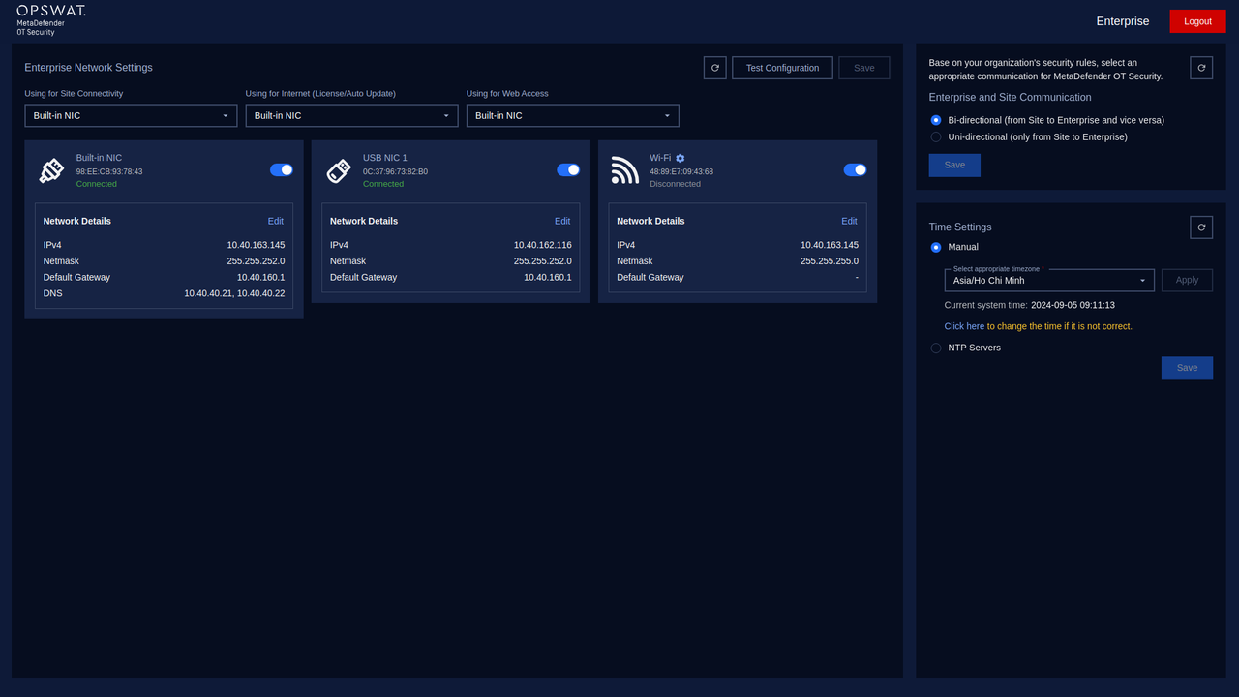1239x697 pixels.
Task: Disable the Built-in NIC toggle
Action: (282, 169)
